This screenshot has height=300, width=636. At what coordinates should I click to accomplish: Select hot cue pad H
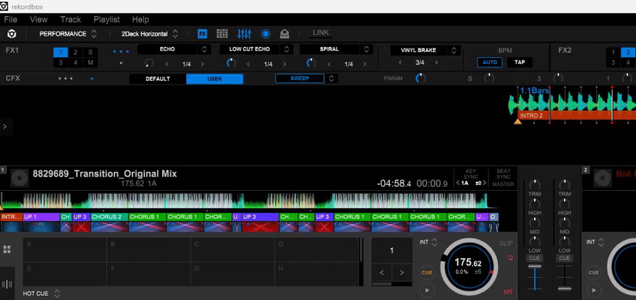click(316, 274)
